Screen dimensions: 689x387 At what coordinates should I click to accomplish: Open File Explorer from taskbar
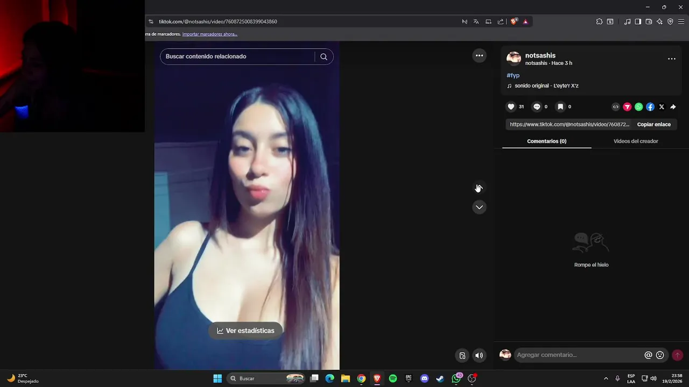coord(346,378)
